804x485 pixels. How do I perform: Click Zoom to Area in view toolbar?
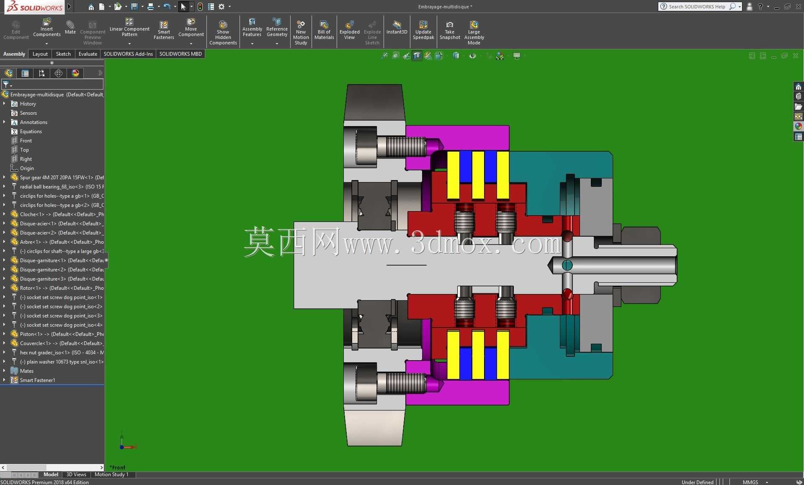point(395,56)
